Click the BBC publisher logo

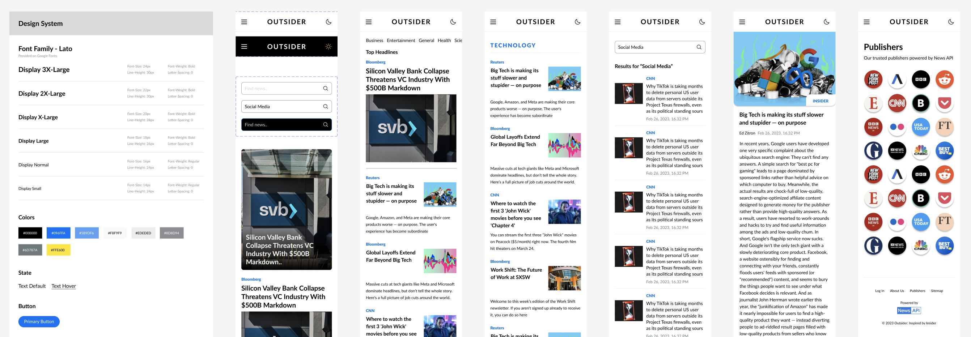click(921, 80)
